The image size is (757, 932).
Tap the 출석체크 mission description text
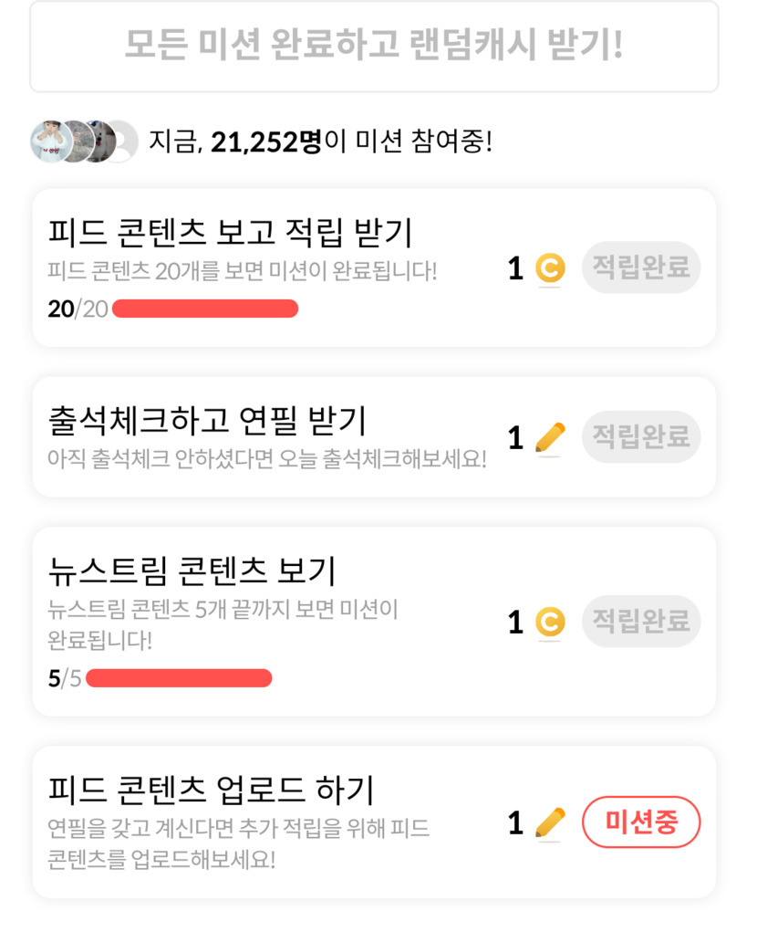266,458
